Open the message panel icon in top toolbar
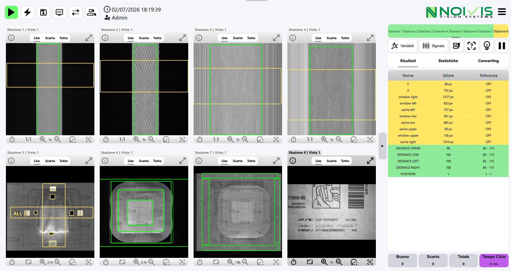Screen dimensions: 511x271 coord(60,12)
